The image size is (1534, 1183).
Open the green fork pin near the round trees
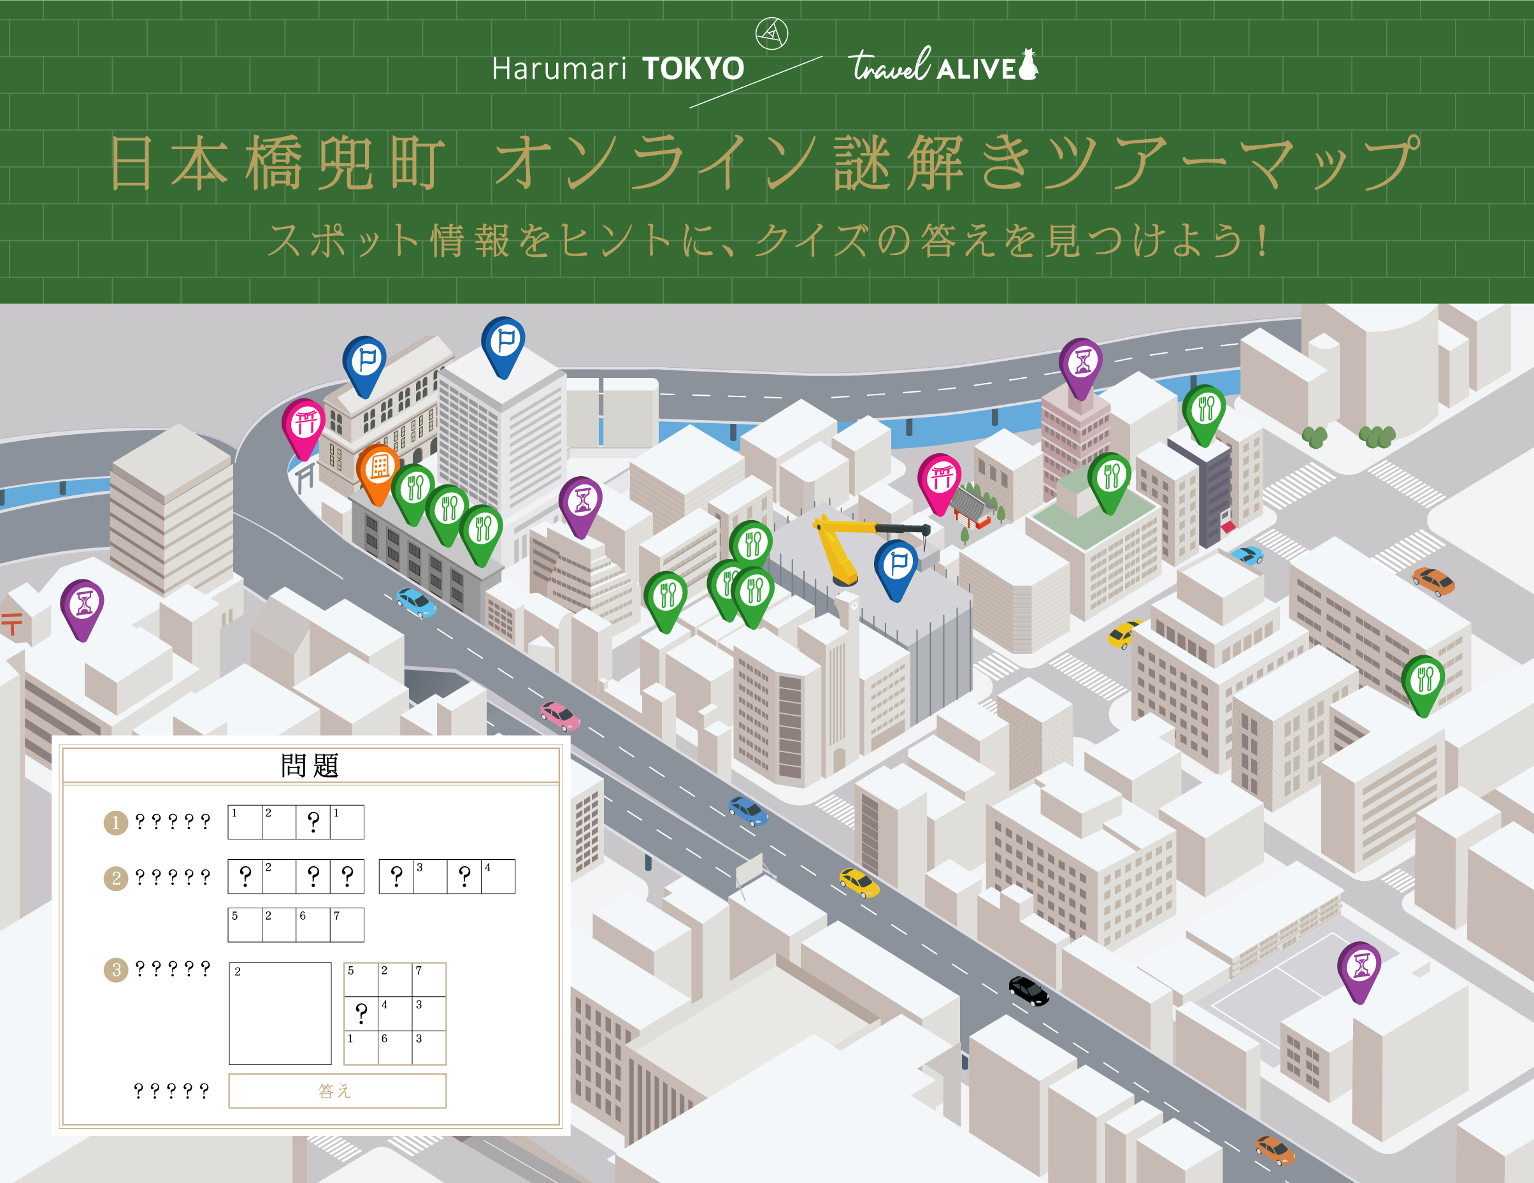[x=1205, y=409]
